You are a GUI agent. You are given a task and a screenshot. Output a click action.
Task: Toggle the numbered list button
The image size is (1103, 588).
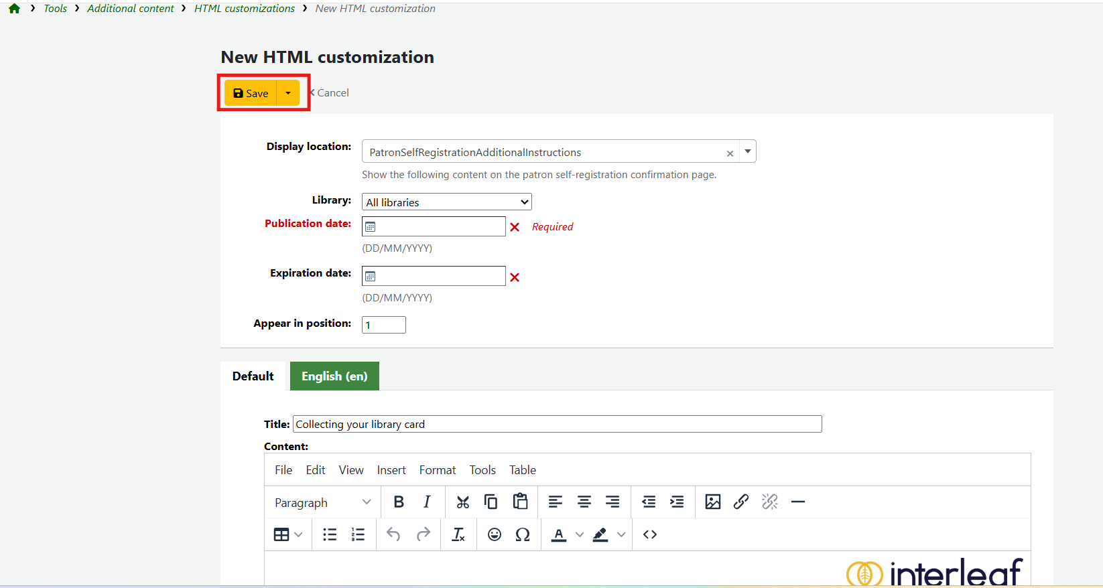[x=358, y=534]
